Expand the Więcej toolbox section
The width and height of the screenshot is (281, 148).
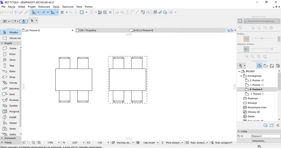[11, 142]
